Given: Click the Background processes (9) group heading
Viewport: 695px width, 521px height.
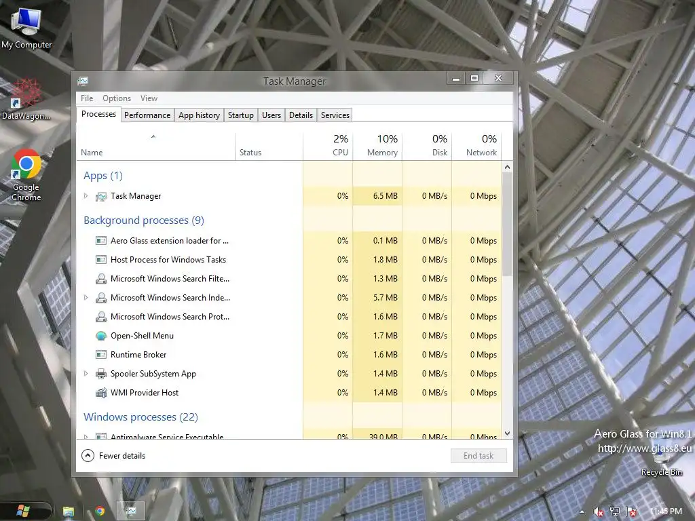Looking at the screenshot, I should tap(144, 220).
